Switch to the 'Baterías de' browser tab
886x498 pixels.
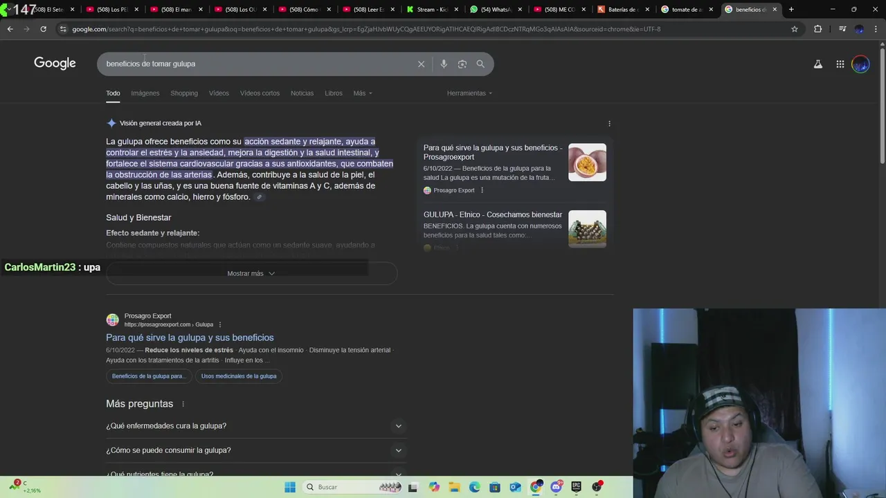click(x=624, y=10)
